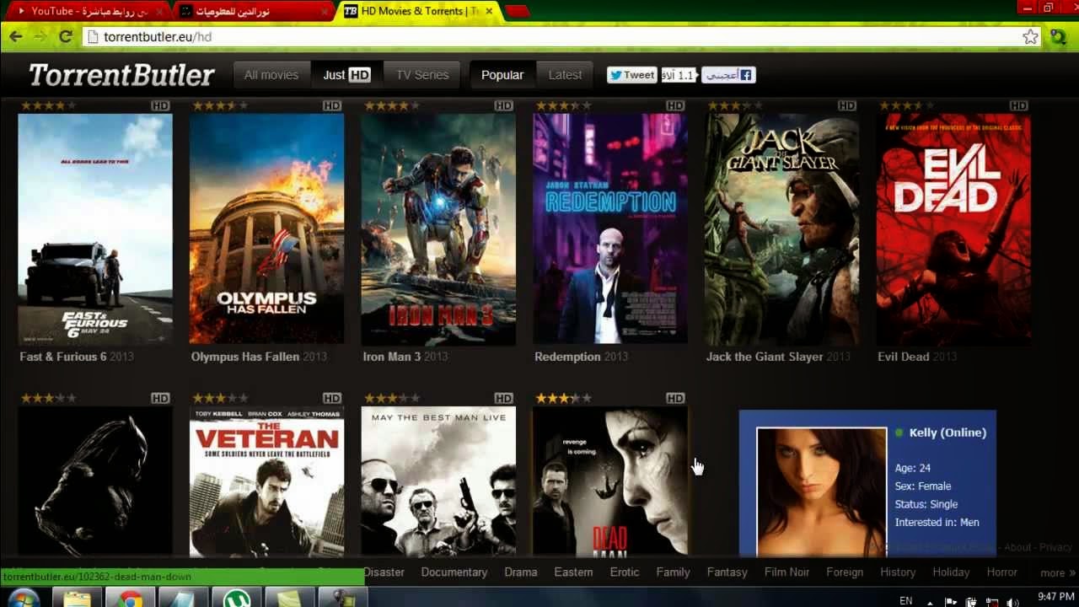The image size is (1079, 607).
Task: Sort by Popular
Action: point(502,75)
